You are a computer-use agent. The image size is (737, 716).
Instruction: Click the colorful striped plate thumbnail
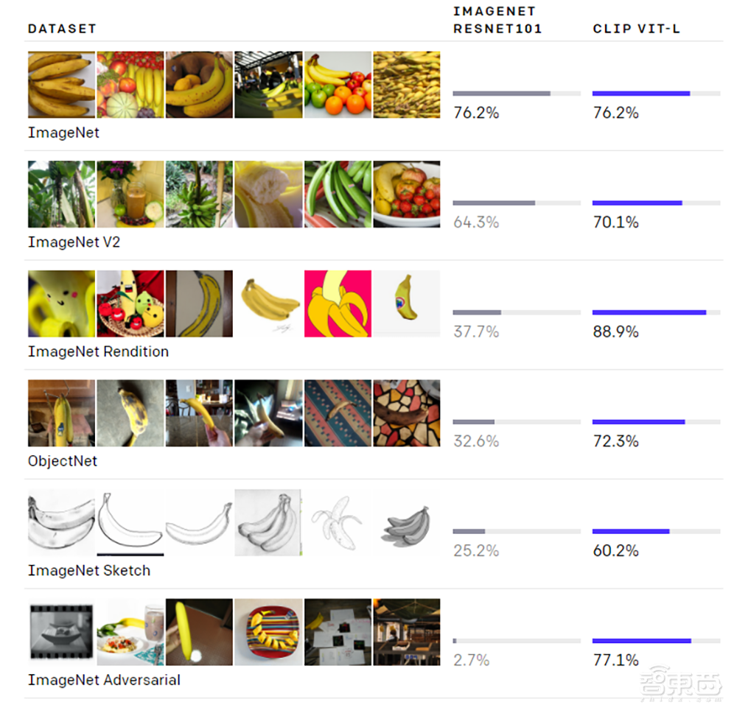tap(268, 632)
